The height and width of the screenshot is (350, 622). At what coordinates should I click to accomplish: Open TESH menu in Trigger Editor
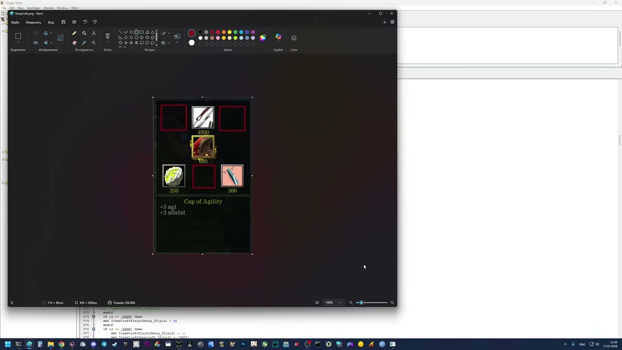[74, 8]
